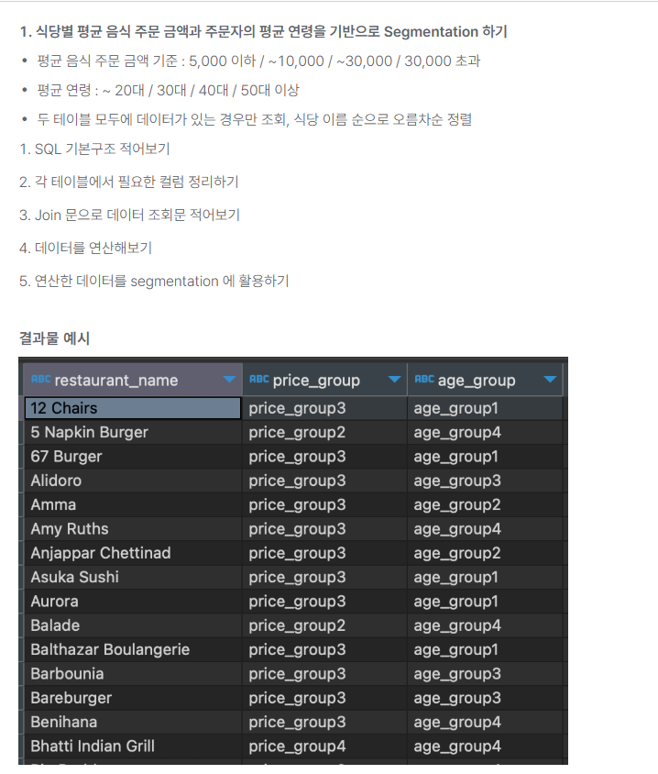Select the 'Anjappar Chettinad' cell
The width and height of the screenshot is (658, 774).
coord(133,553)
